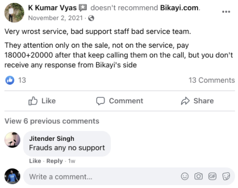Open the GIF picker icon

[212, 176]
